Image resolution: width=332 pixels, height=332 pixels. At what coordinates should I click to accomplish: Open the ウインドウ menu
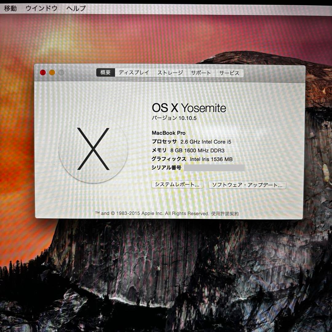click(42, 9)
